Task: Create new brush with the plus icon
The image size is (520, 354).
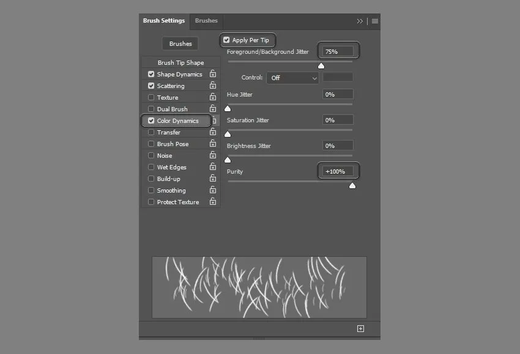Action: coord(360,328)
